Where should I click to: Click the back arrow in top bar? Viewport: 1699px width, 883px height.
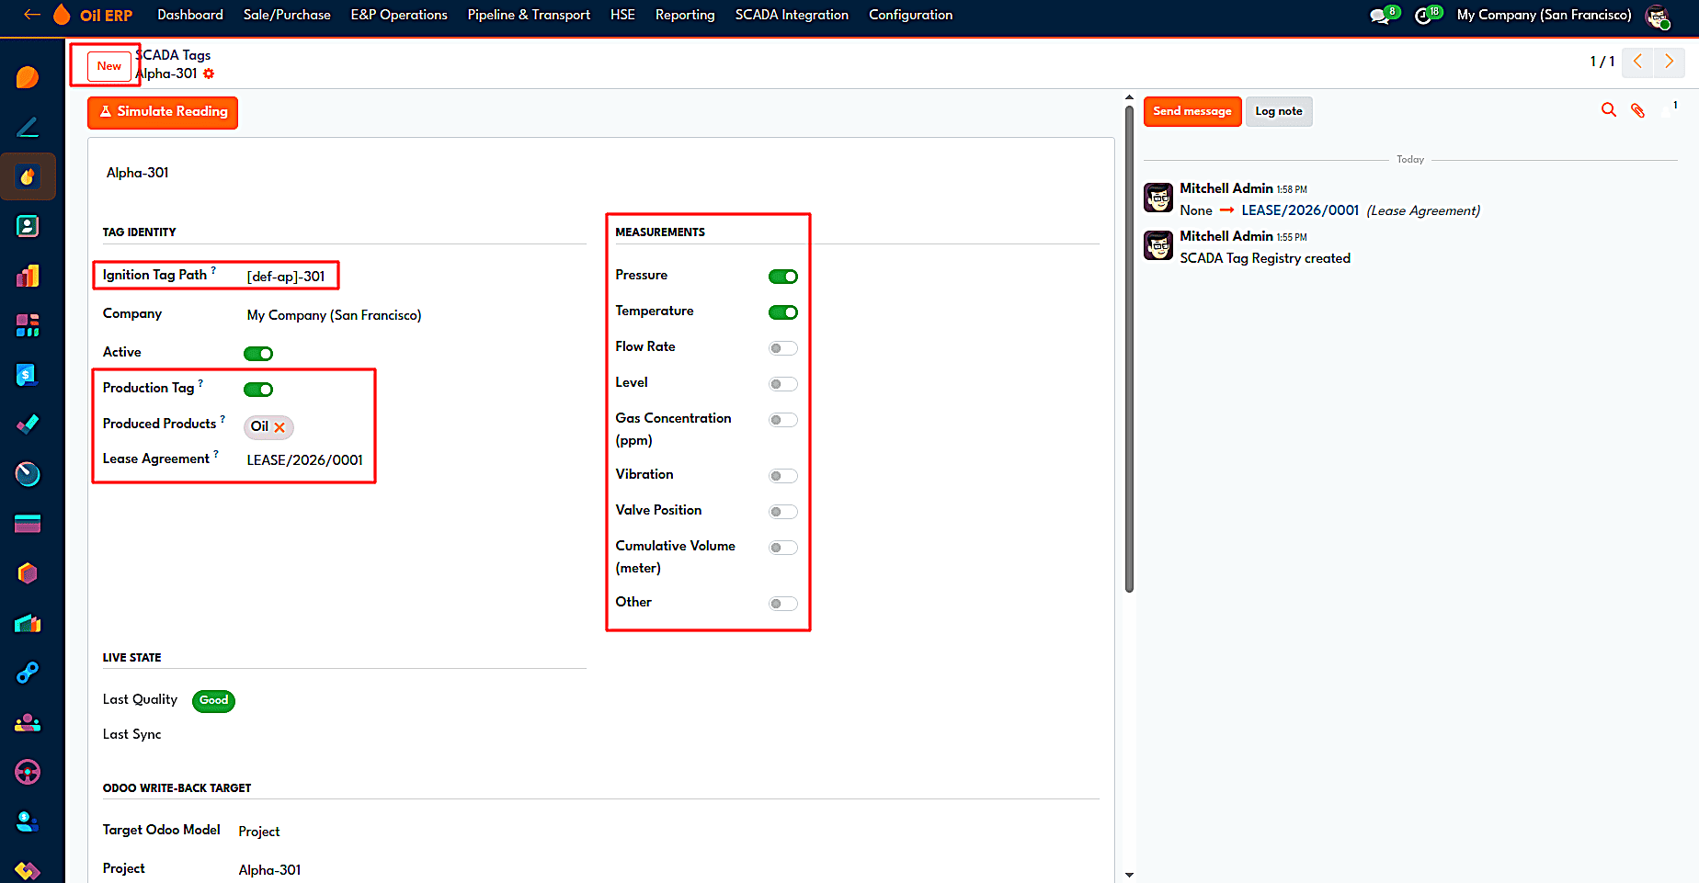tap(32, 15)
